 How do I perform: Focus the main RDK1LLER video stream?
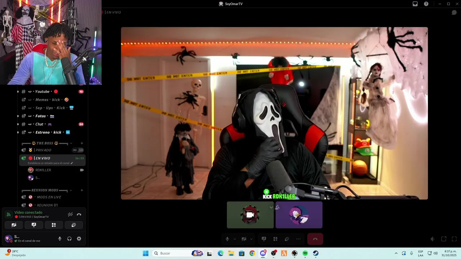click(x=274, y=113)
